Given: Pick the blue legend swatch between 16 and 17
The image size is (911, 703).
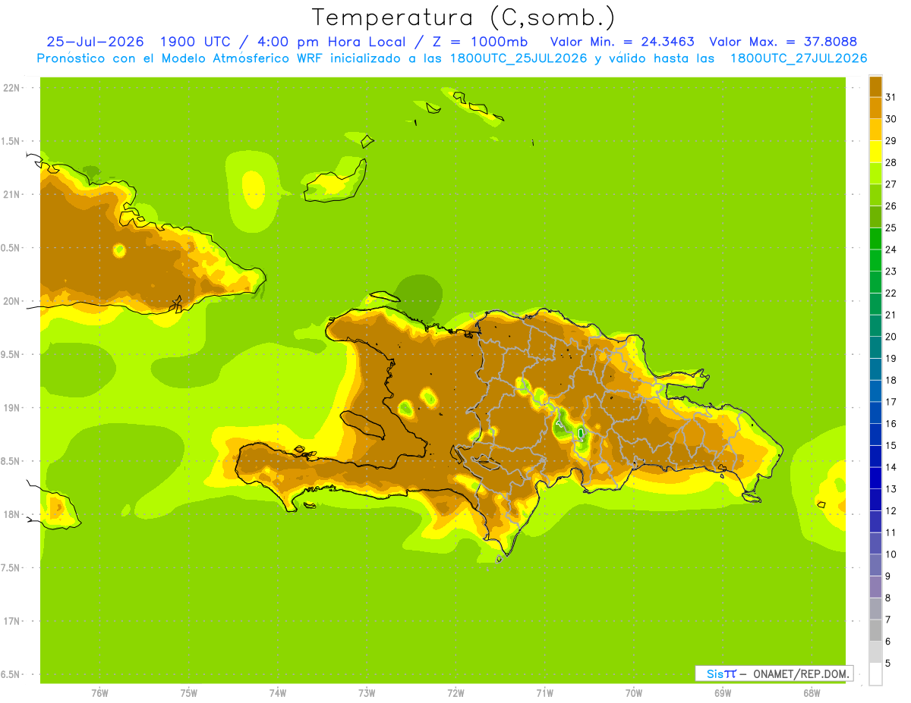Looking at the screenshot, I should [875, 413].
